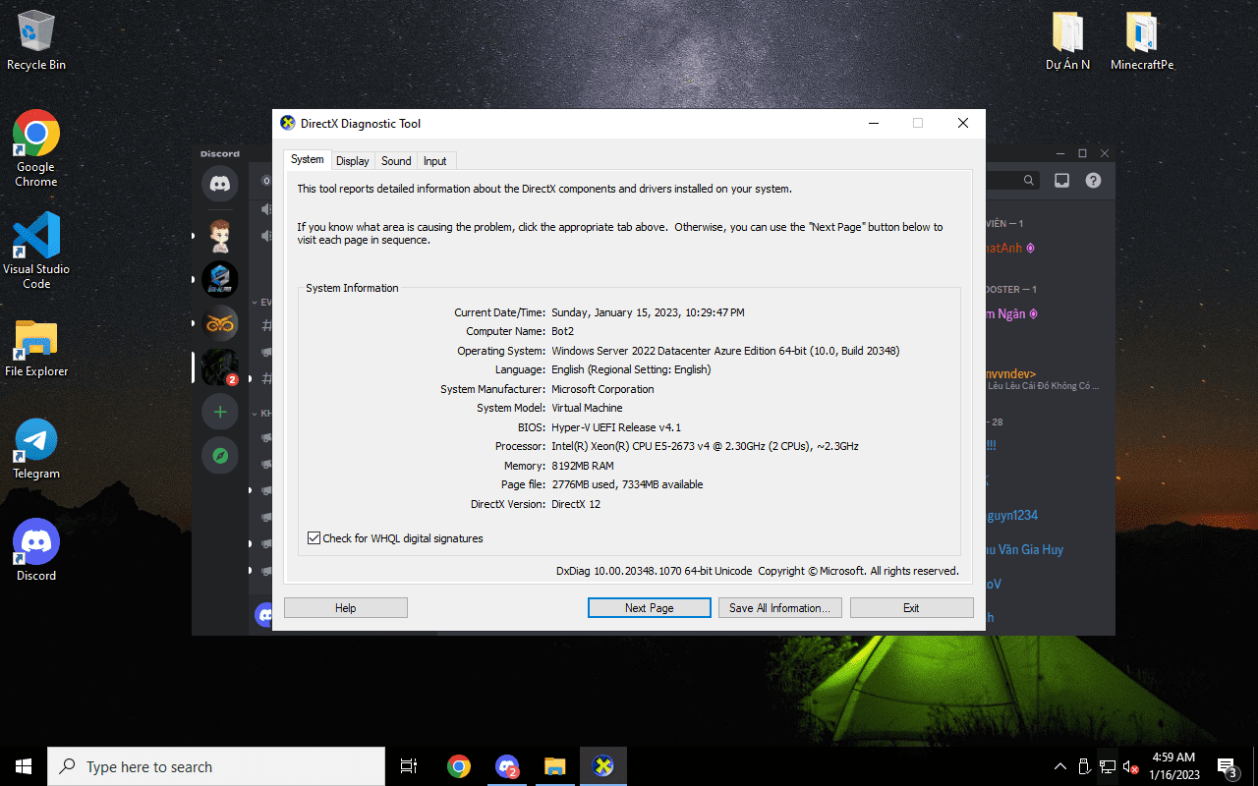The width and height of the screenshot is (1258, 786).
Task: Click the Language value English text
Action: (631, 369)
